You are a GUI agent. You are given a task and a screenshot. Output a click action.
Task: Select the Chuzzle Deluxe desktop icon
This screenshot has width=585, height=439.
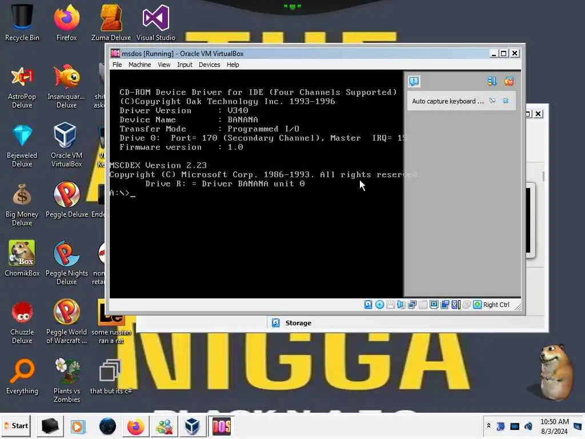[22, 322]
